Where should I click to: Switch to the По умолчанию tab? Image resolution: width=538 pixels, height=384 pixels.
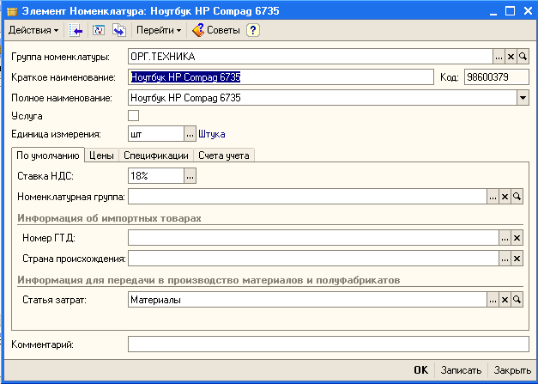coord(48,155)
